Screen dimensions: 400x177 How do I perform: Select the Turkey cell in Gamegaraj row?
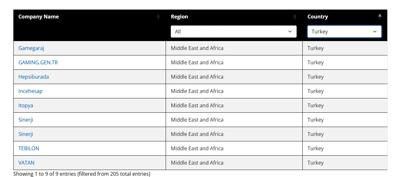click(345, 48)
